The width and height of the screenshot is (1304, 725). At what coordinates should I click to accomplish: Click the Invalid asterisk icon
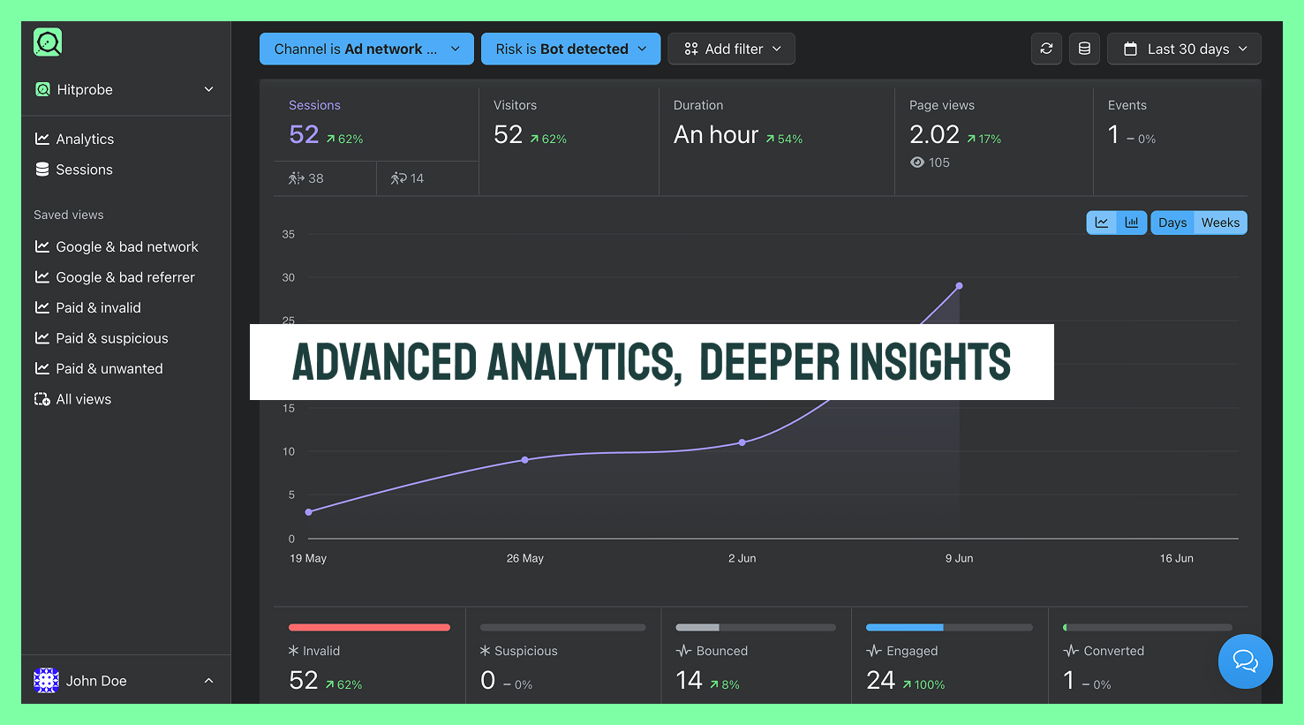click(x=294, y=651)
